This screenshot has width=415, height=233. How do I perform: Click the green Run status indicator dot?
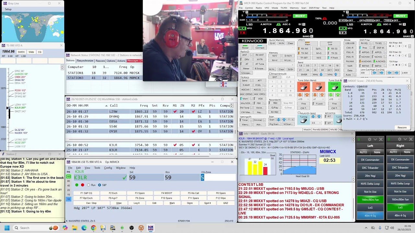[77, 185]
